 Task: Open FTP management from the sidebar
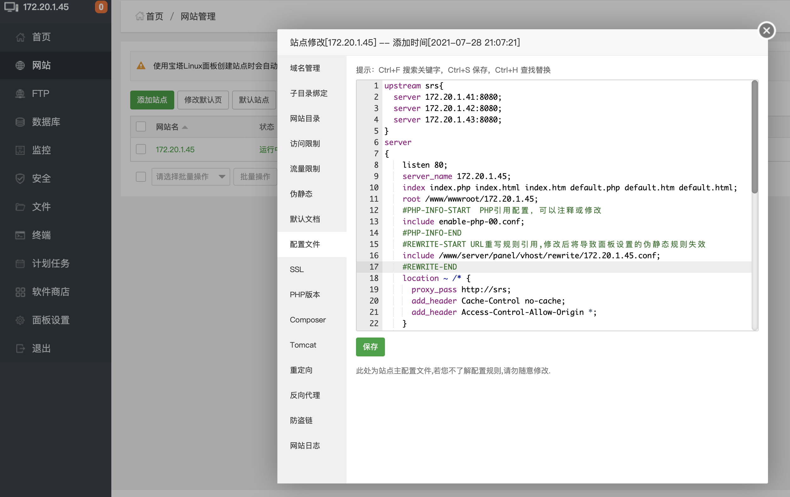tap(40, 93)
